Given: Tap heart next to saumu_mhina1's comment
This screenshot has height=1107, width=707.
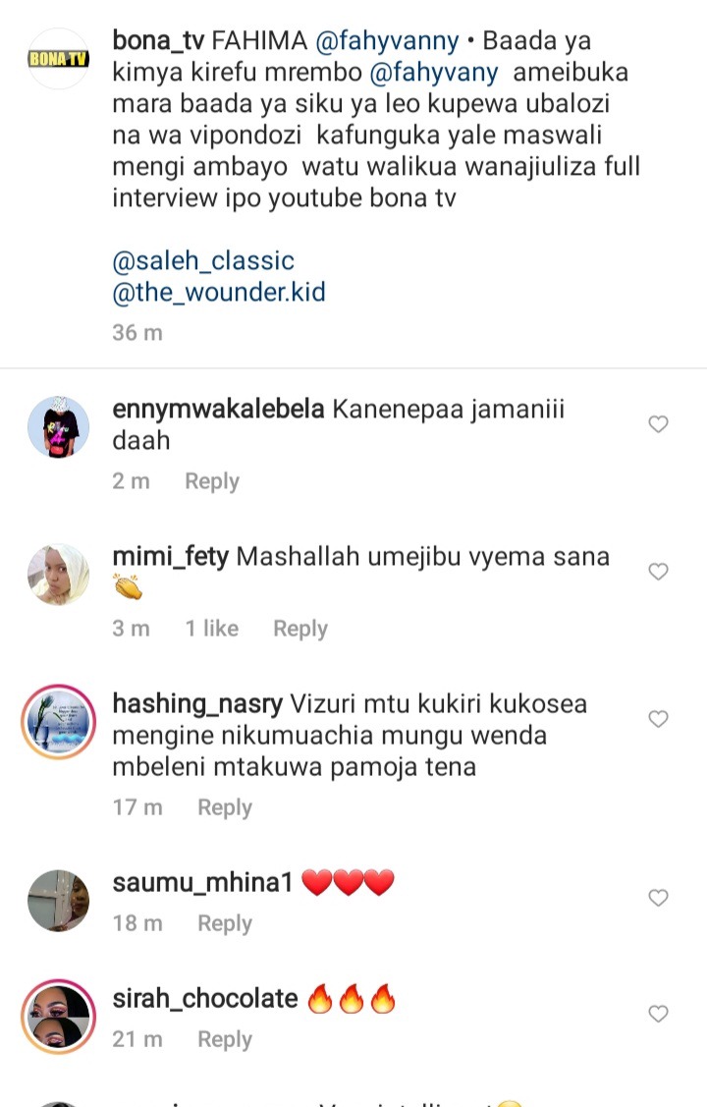Looking at the screenshot, I should pos(658,898).
